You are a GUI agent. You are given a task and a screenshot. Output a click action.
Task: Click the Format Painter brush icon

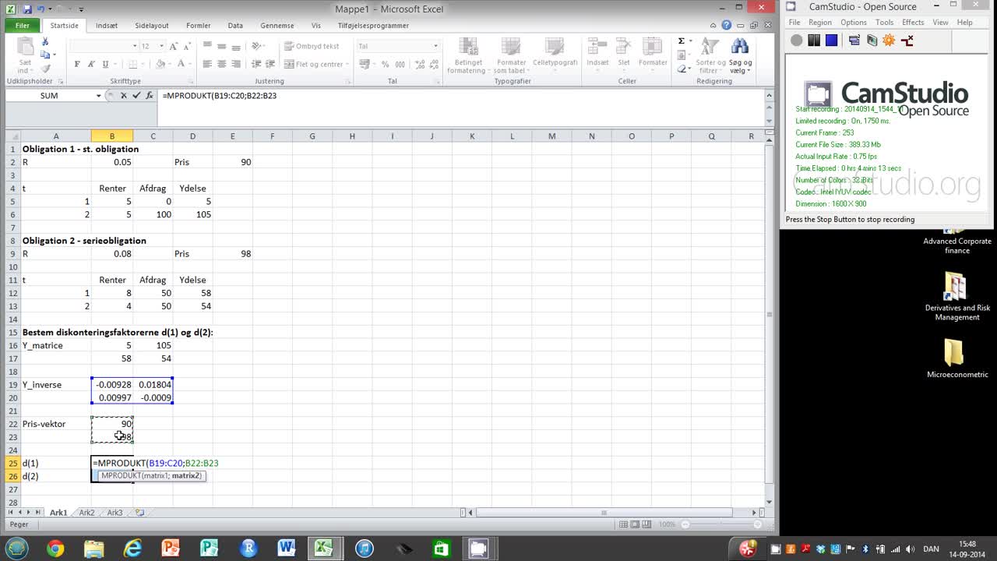point(45,68)
